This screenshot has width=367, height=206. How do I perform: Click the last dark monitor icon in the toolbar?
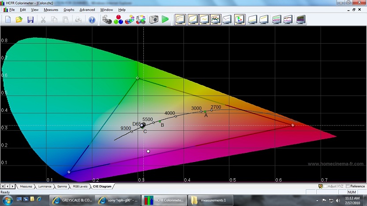(300, 20)
